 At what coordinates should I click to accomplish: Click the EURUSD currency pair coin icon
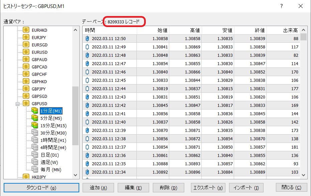coord(26,52)
